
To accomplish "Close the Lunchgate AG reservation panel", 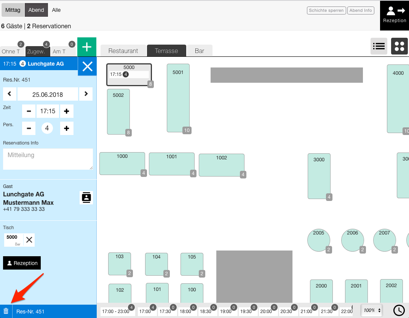I will [87, 67].
